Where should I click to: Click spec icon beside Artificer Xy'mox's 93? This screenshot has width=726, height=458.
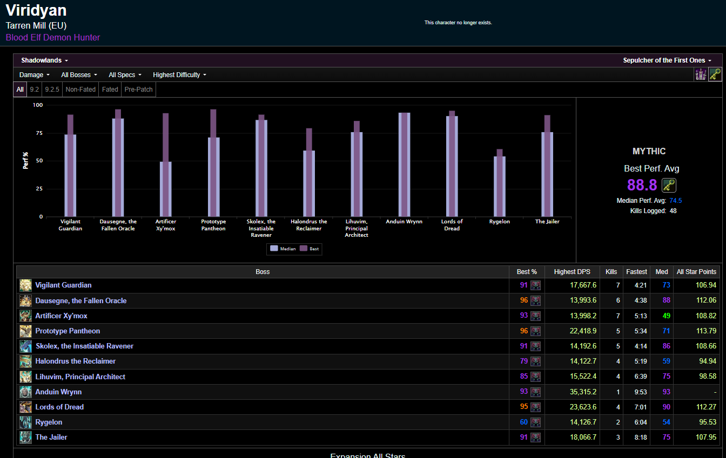pyautogui.click(x=535, y=316)
